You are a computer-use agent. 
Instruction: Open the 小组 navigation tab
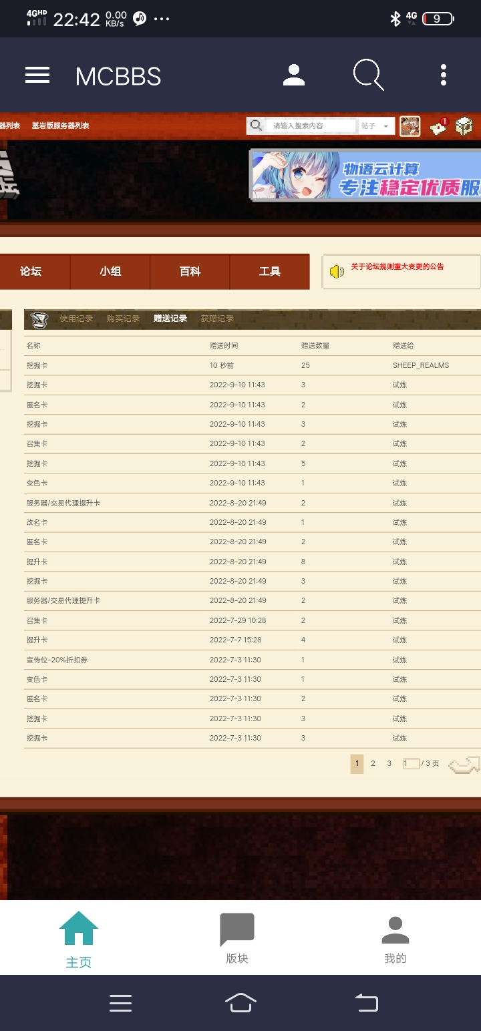110,271
